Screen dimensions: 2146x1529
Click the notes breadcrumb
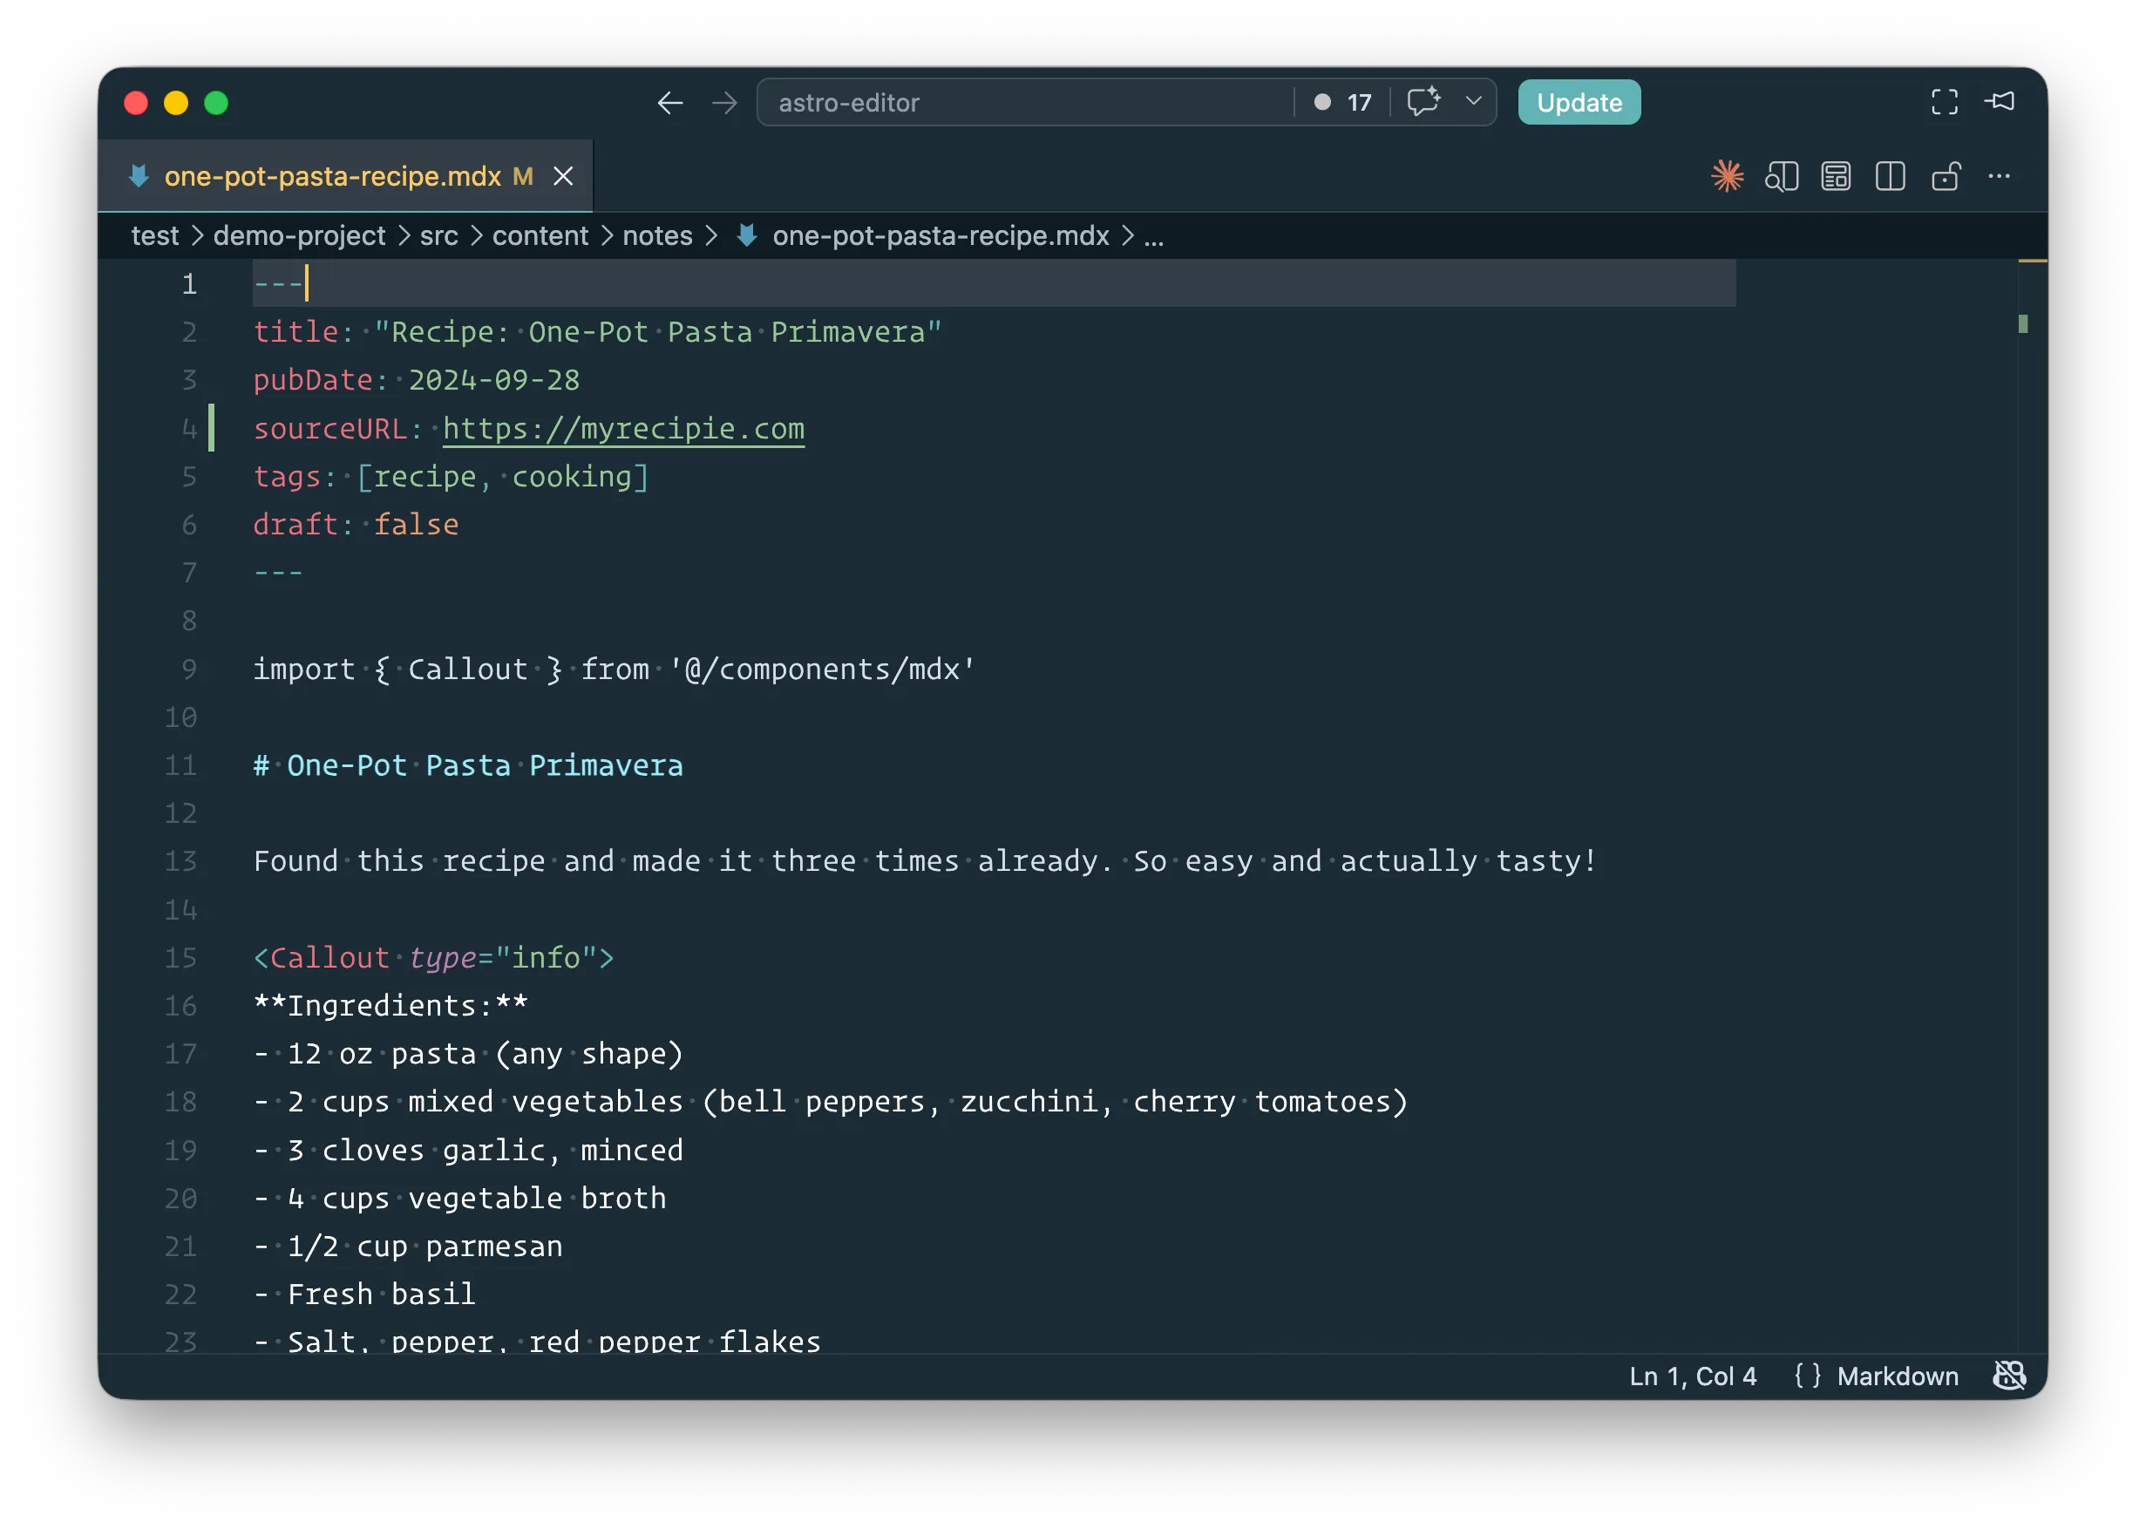point(657,235)
